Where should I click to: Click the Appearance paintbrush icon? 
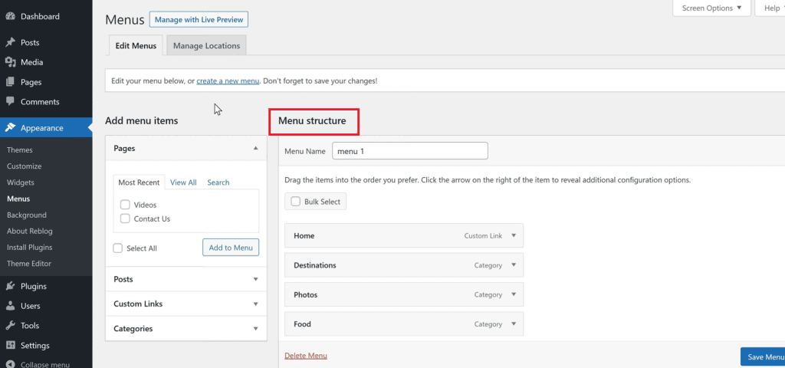10,128
